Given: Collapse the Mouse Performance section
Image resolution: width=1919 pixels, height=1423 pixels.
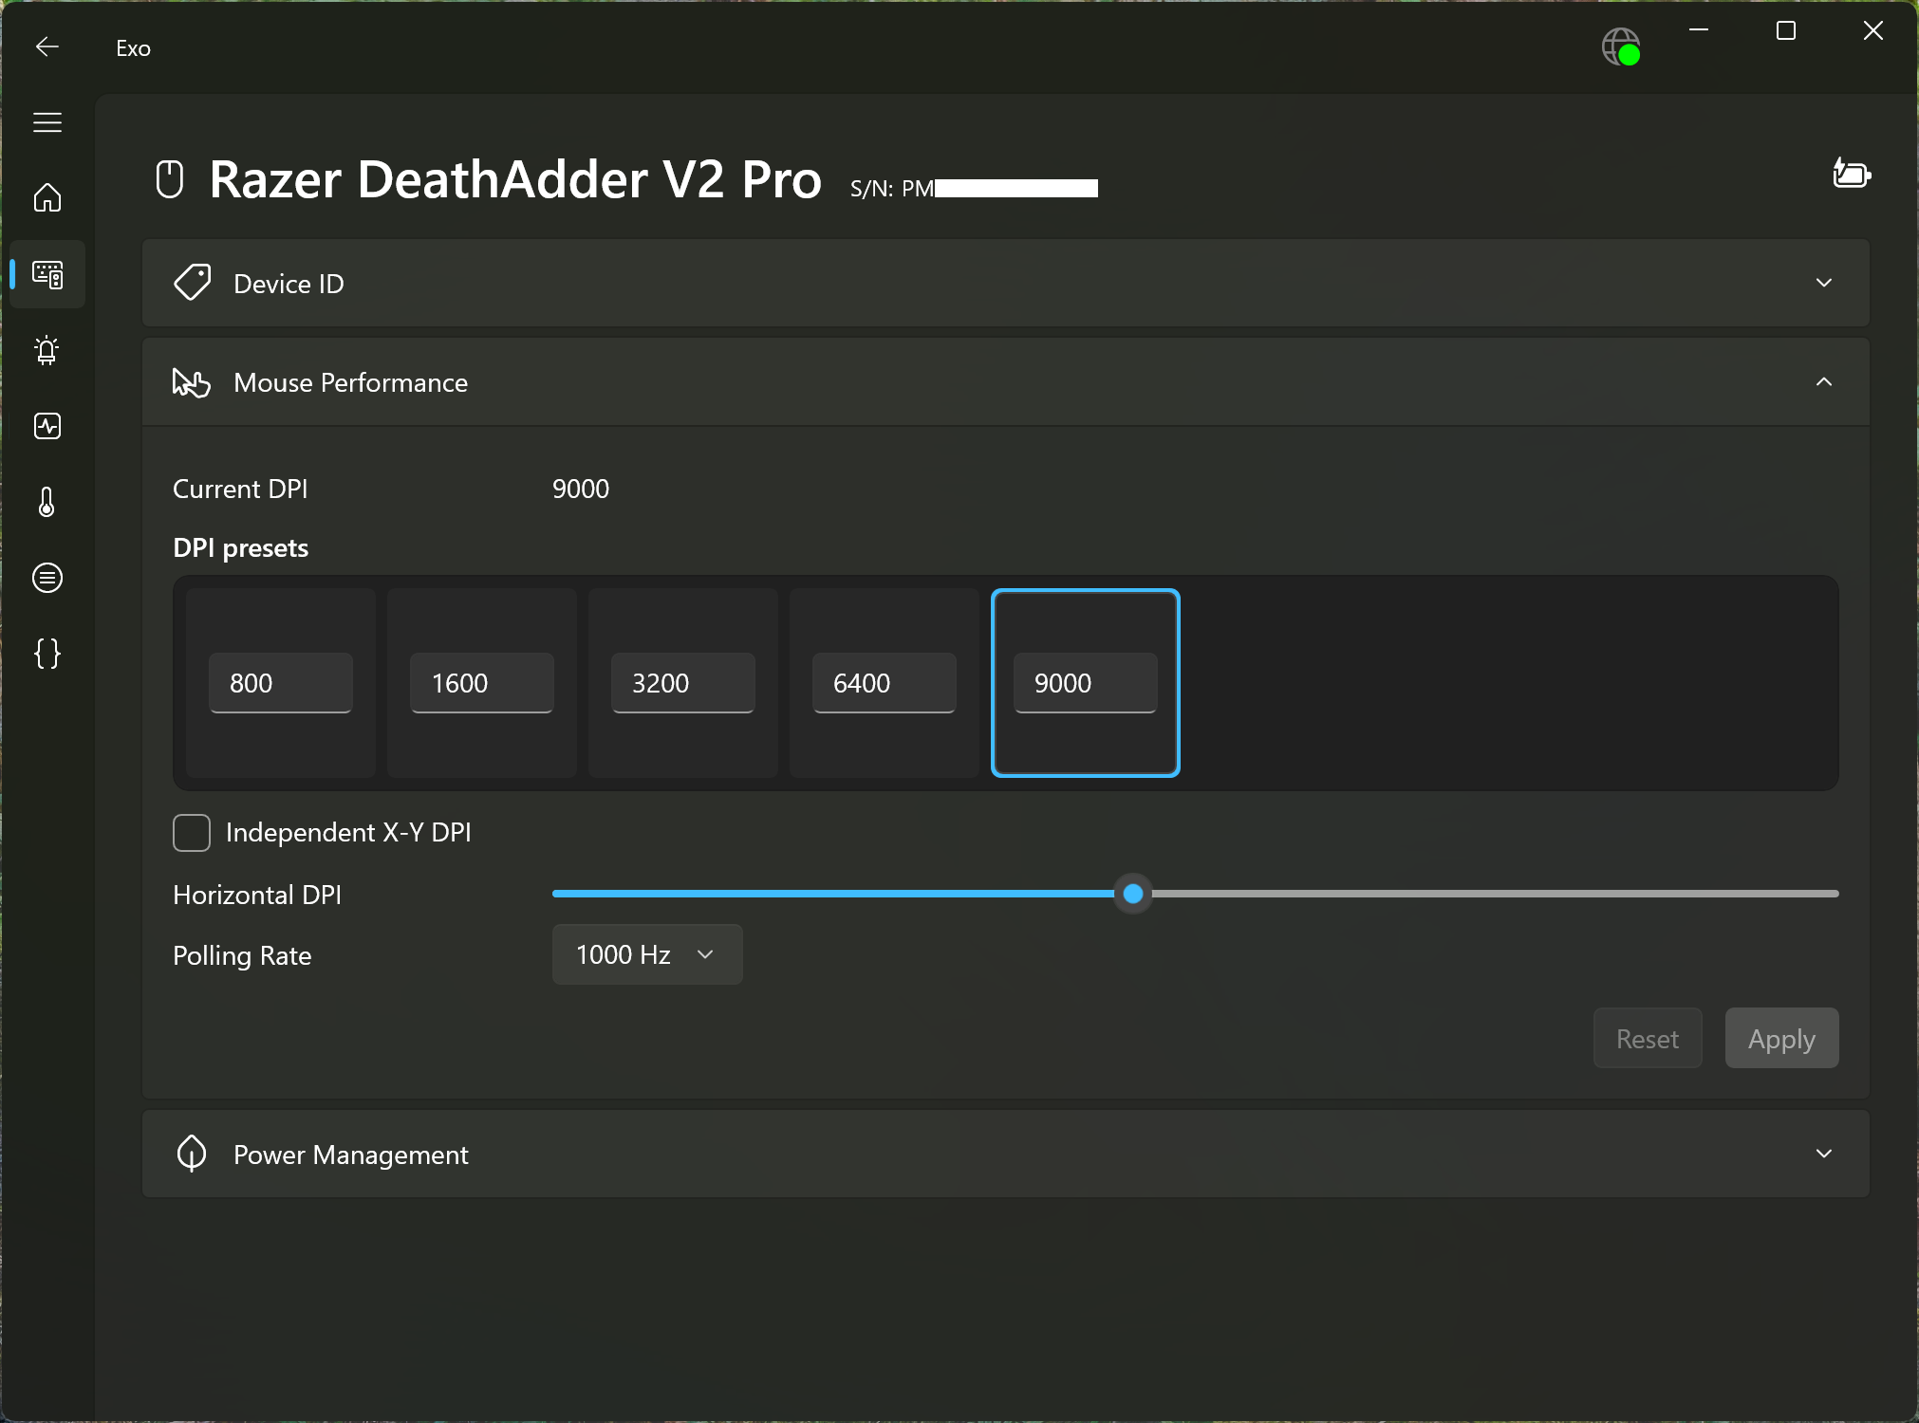Looking at the screenshot, I should (x=1823, y=381).
